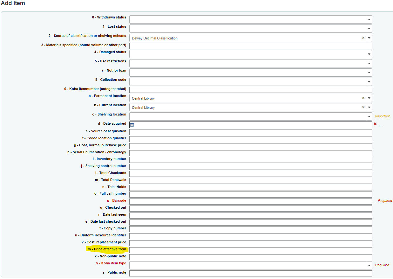
Task: Click the 'Add item' heading
Action: click(x=13, y=3)
